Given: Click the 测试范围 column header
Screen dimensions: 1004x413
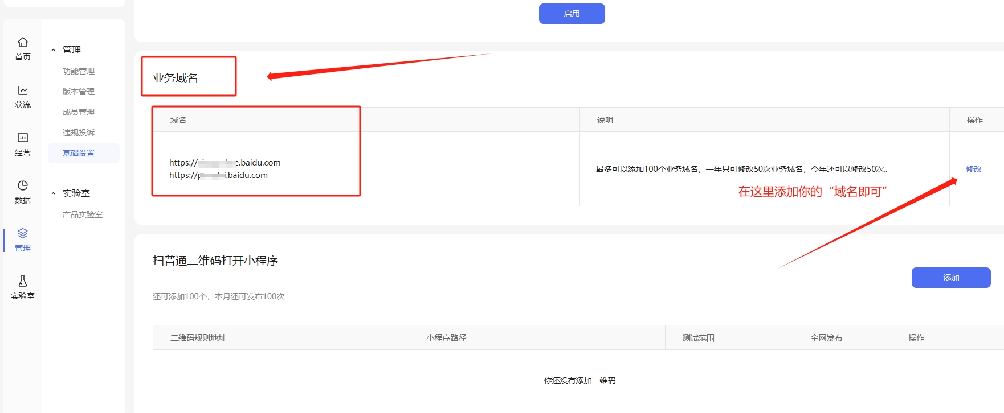Looking at the screenshot, I should coord(699,338).
